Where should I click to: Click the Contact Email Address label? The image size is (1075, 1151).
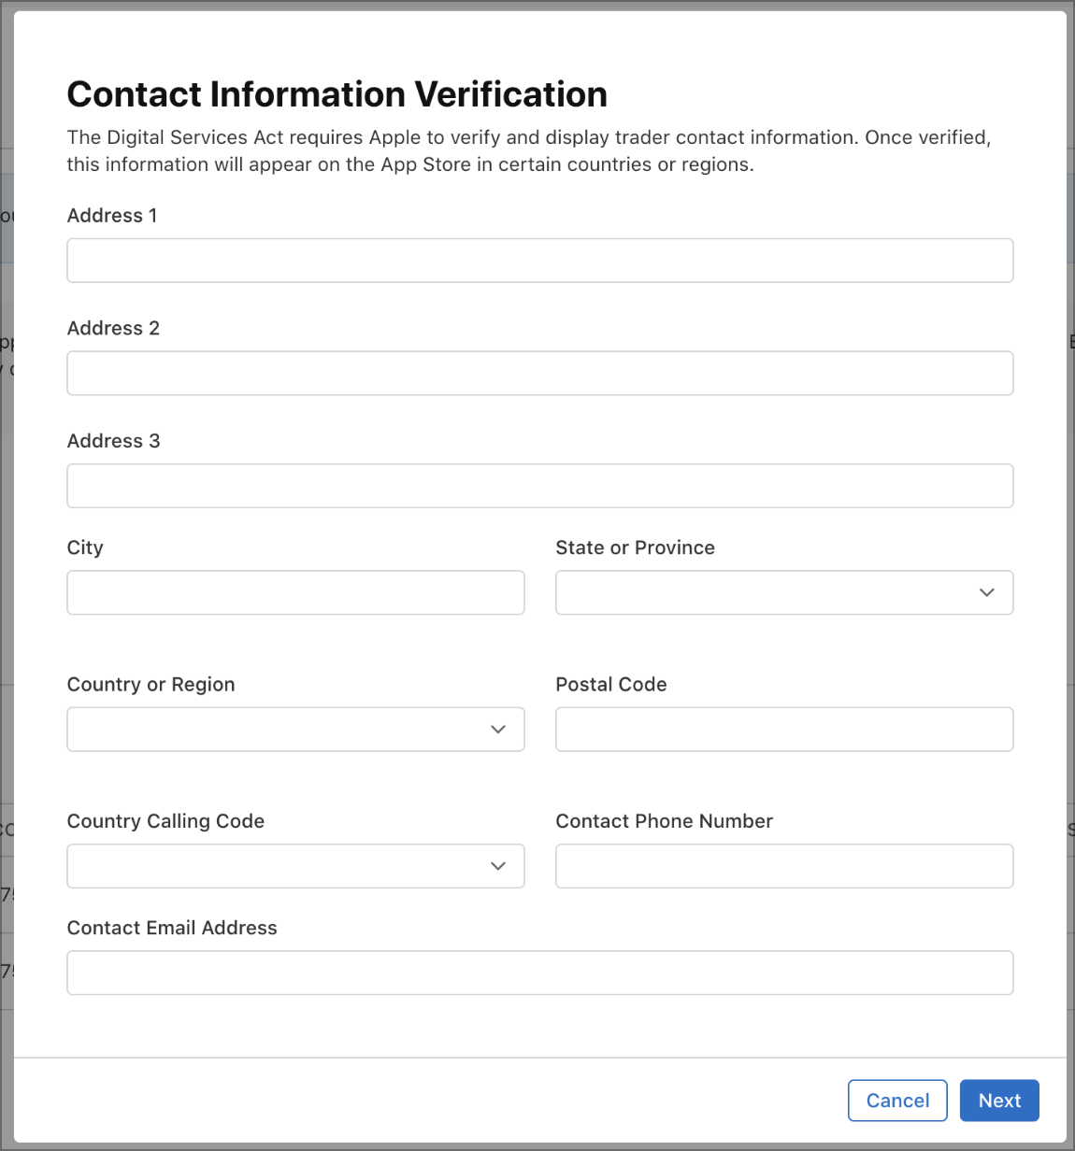(x=172, y=928)
